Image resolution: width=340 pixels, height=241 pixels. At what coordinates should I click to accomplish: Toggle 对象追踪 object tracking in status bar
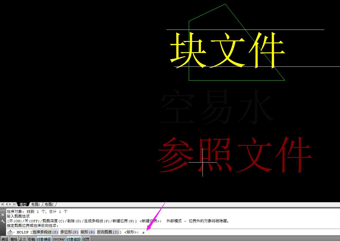[x=74, y=239]
